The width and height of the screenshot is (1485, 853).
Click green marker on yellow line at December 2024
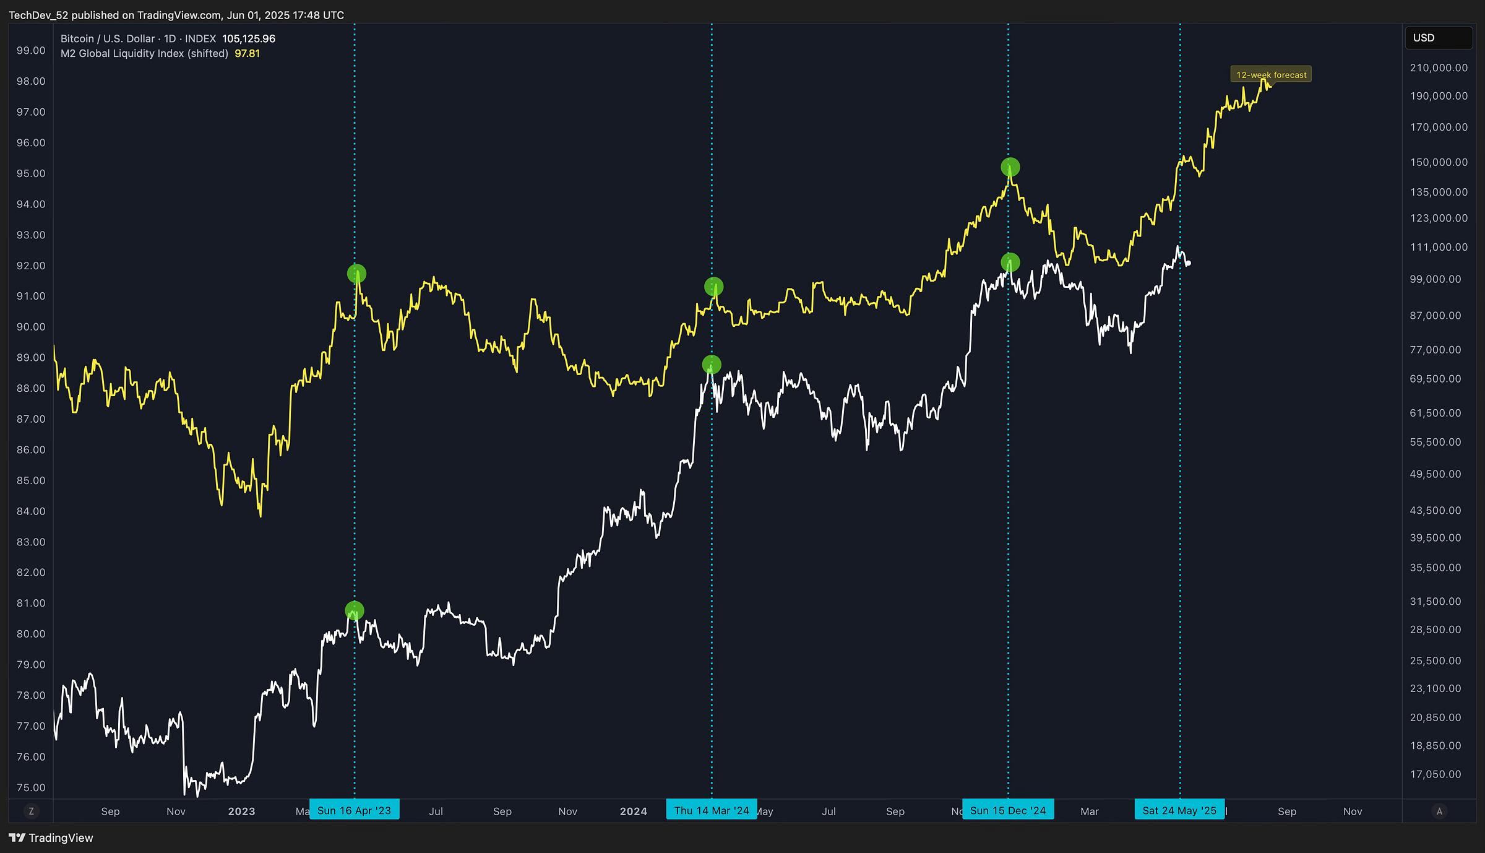[1010, 167]
